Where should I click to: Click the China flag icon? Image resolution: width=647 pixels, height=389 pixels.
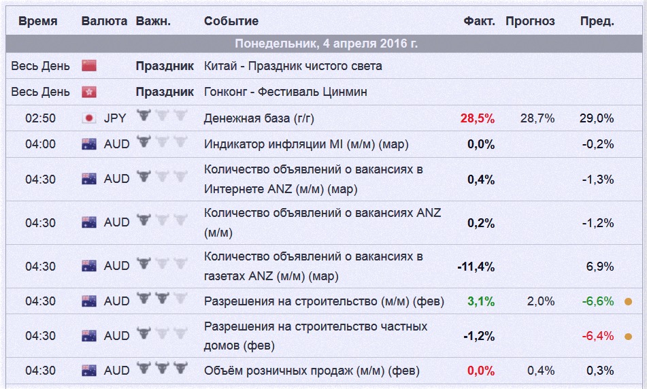pyautogui.click(x=89, y=66)
